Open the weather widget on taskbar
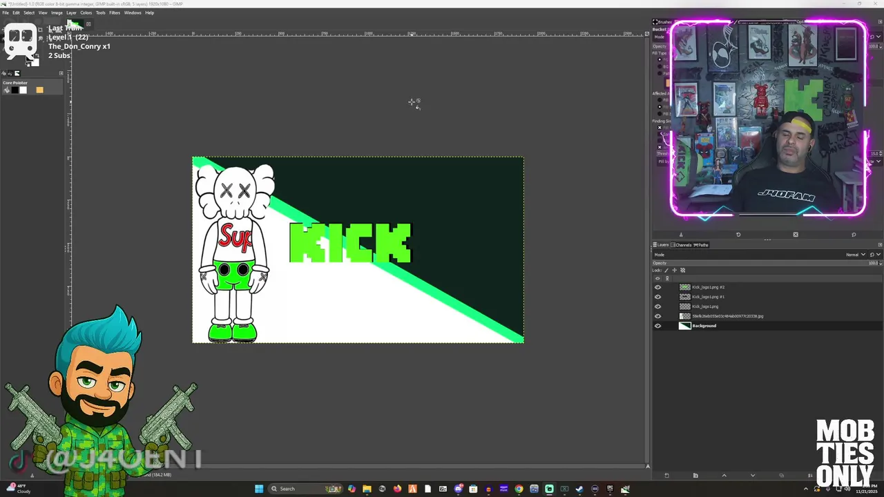884x497 pixels. [x=19, y=488]
